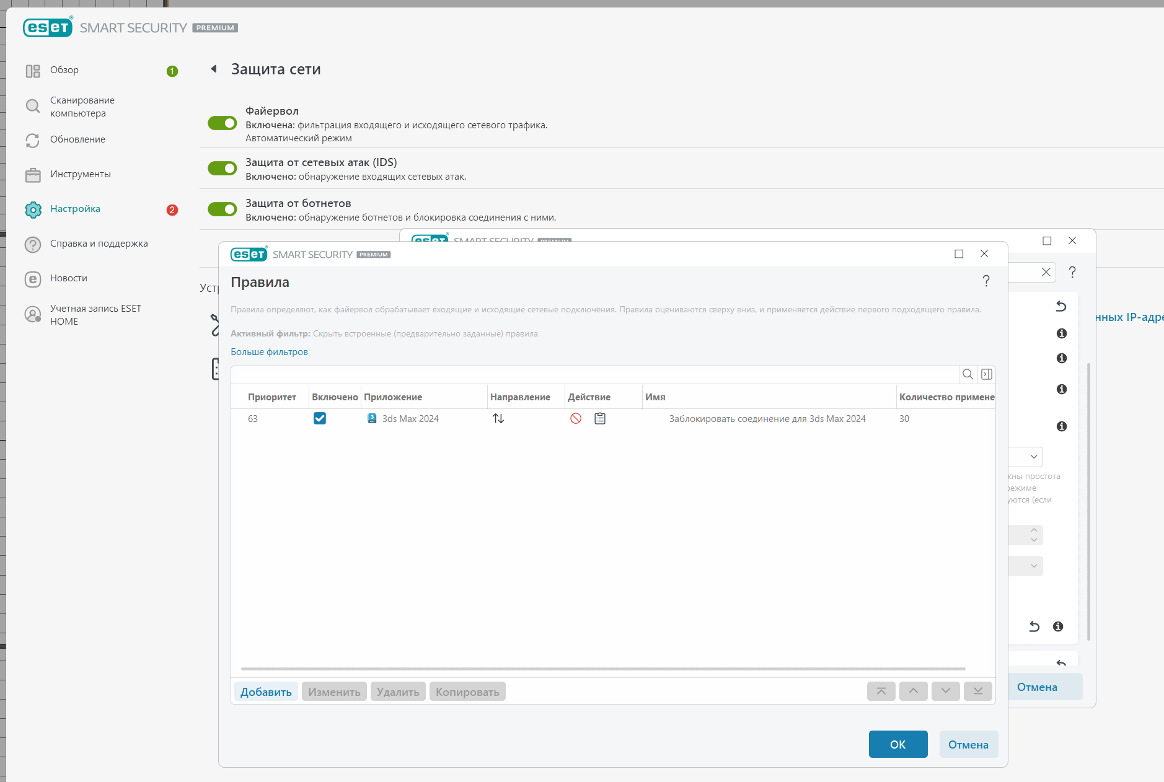Viewport: 1164px width, 782px height.
Task: Move rule down one position
Action: (x=946, y=691)
